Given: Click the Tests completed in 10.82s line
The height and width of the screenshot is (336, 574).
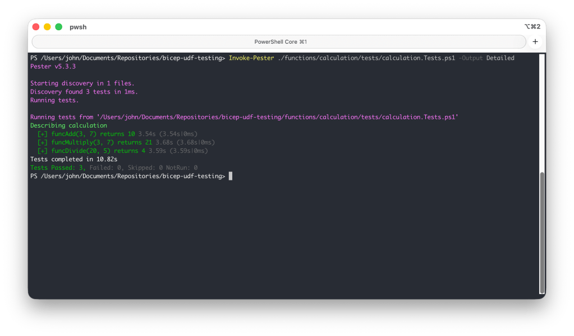Looking at the screenshot, I should 74,159.
